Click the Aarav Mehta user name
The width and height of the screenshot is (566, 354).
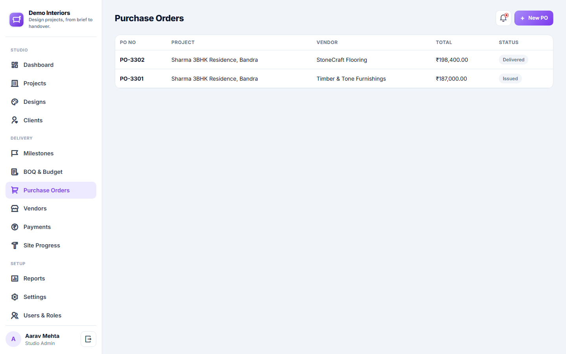click(x=42, y=336)
